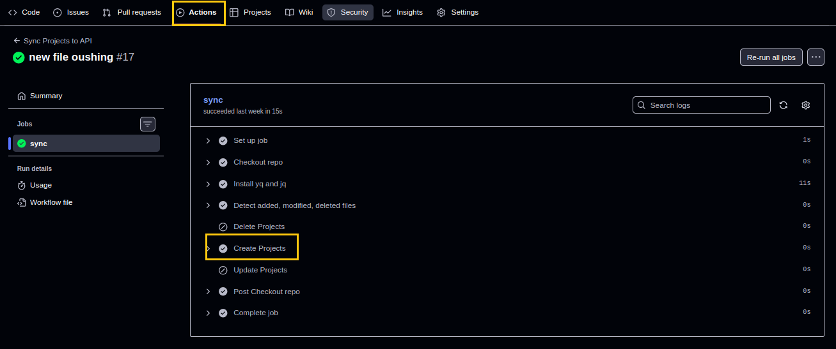Click the jobs filter icon button
This screenshot has height=349, width=836.
click(x=148, y=124)
